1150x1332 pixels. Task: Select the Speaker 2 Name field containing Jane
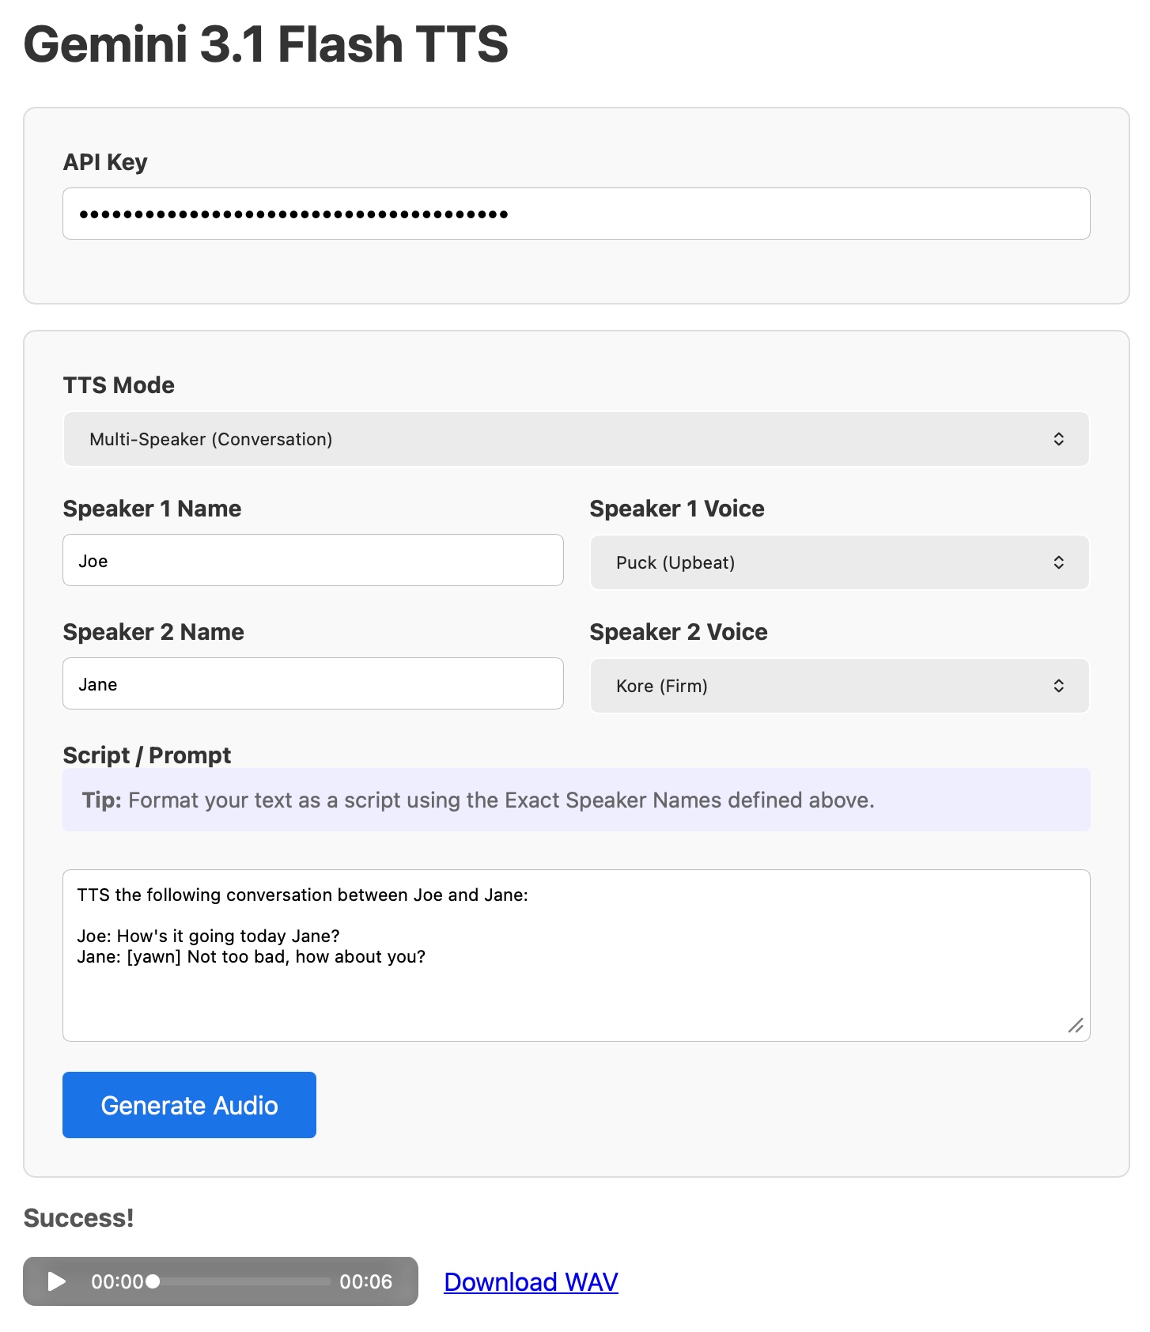pyautogui.click(x=312, y=684)
